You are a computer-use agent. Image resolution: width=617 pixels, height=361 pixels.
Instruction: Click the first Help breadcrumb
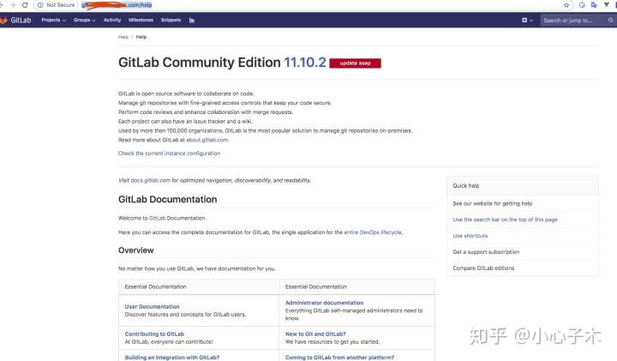(123, 37)
